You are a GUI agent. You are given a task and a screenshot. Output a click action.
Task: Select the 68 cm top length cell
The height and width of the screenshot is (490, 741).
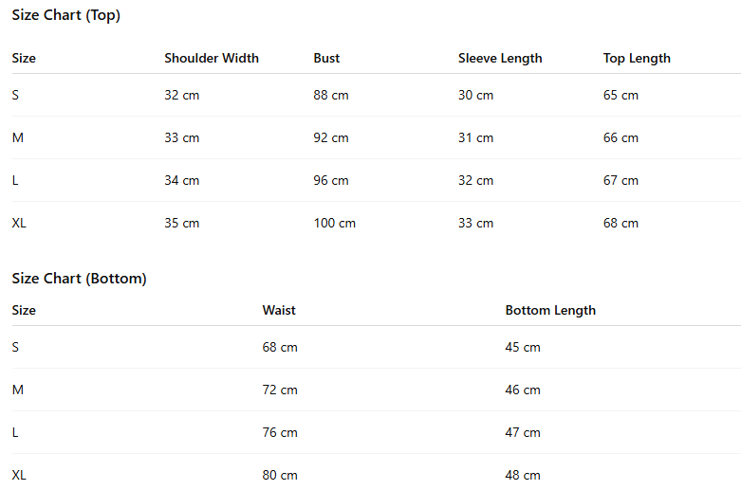tap(621, 223)
